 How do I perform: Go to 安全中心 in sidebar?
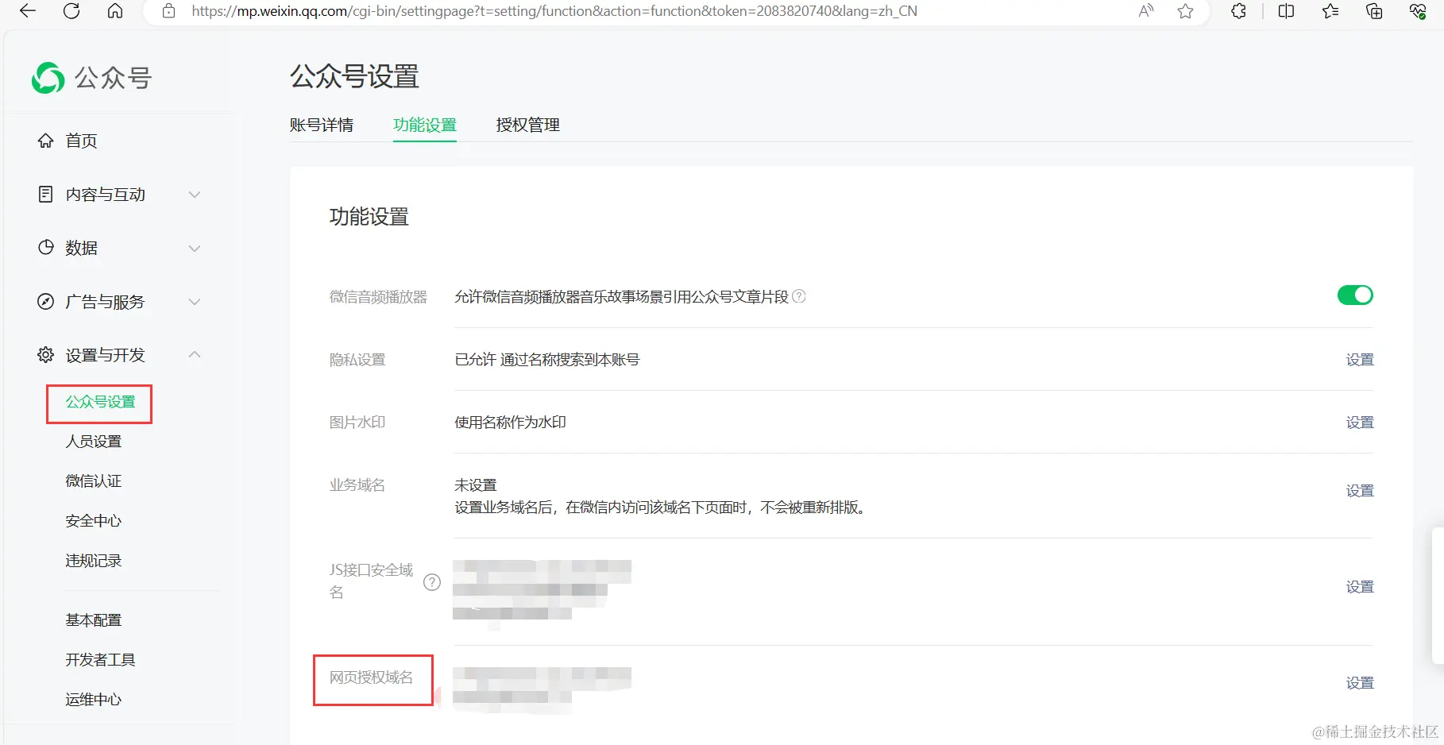pyautogui.click(x=93, y=521)
